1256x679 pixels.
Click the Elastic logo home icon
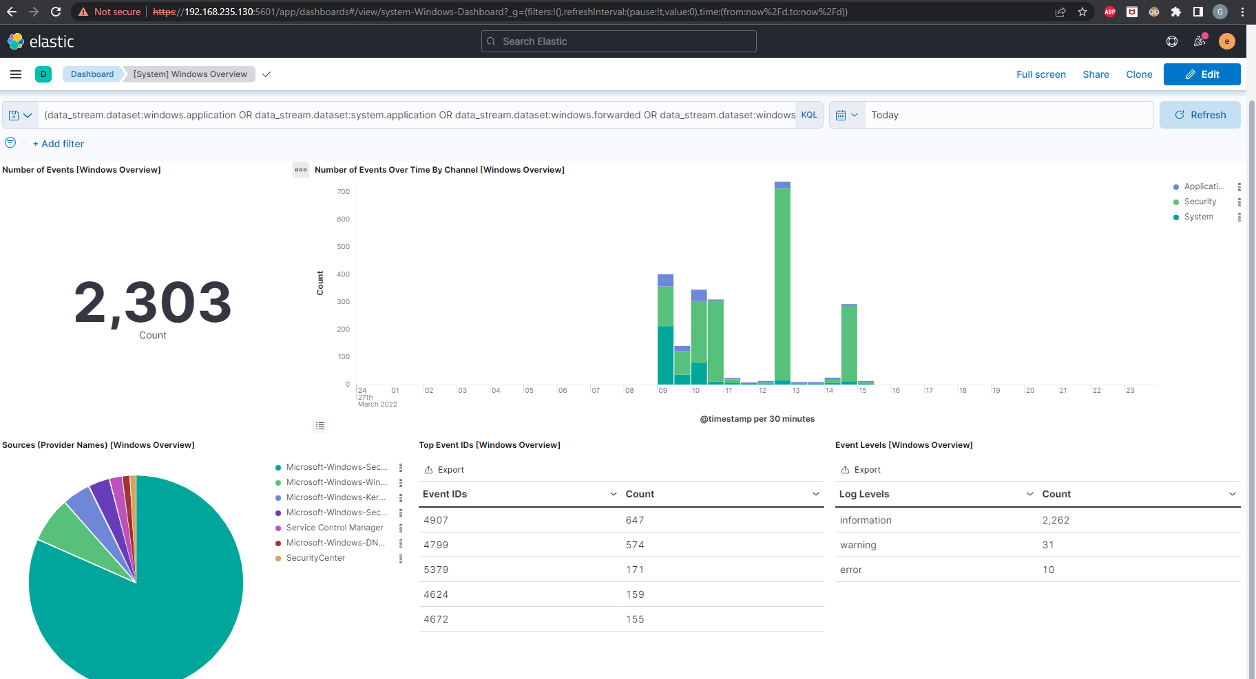pos(16,41)
